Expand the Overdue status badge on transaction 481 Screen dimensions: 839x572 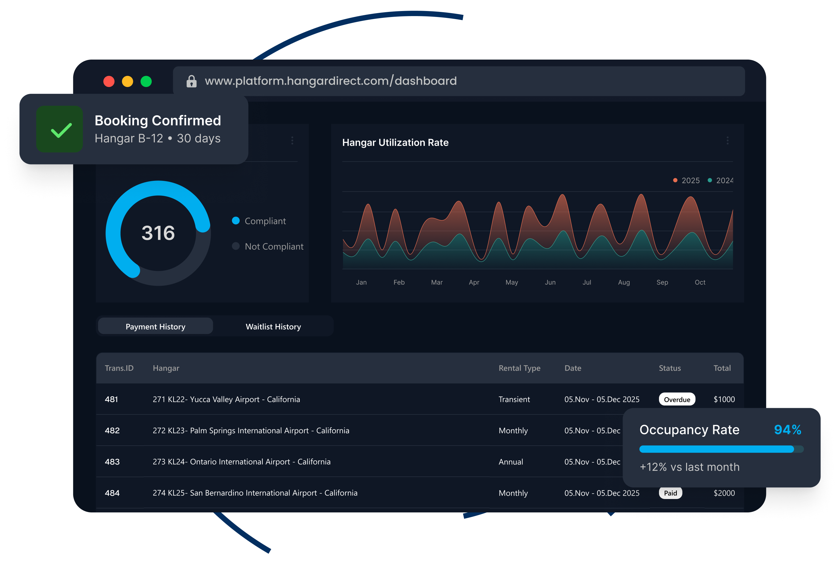[x=677, y=399]
